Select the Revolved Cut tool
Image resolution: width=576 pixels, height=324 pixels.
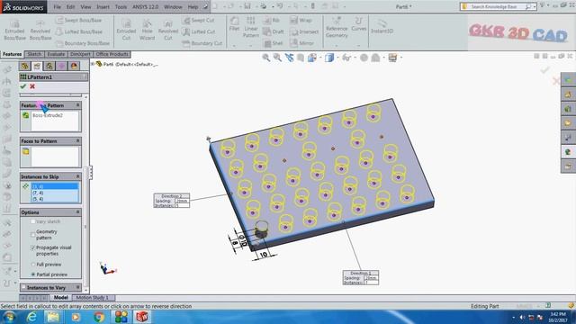[168, 30]
